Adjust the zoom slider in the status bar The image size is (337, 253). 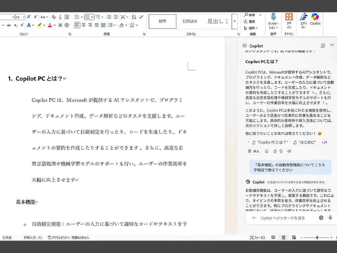coord(317,238)
